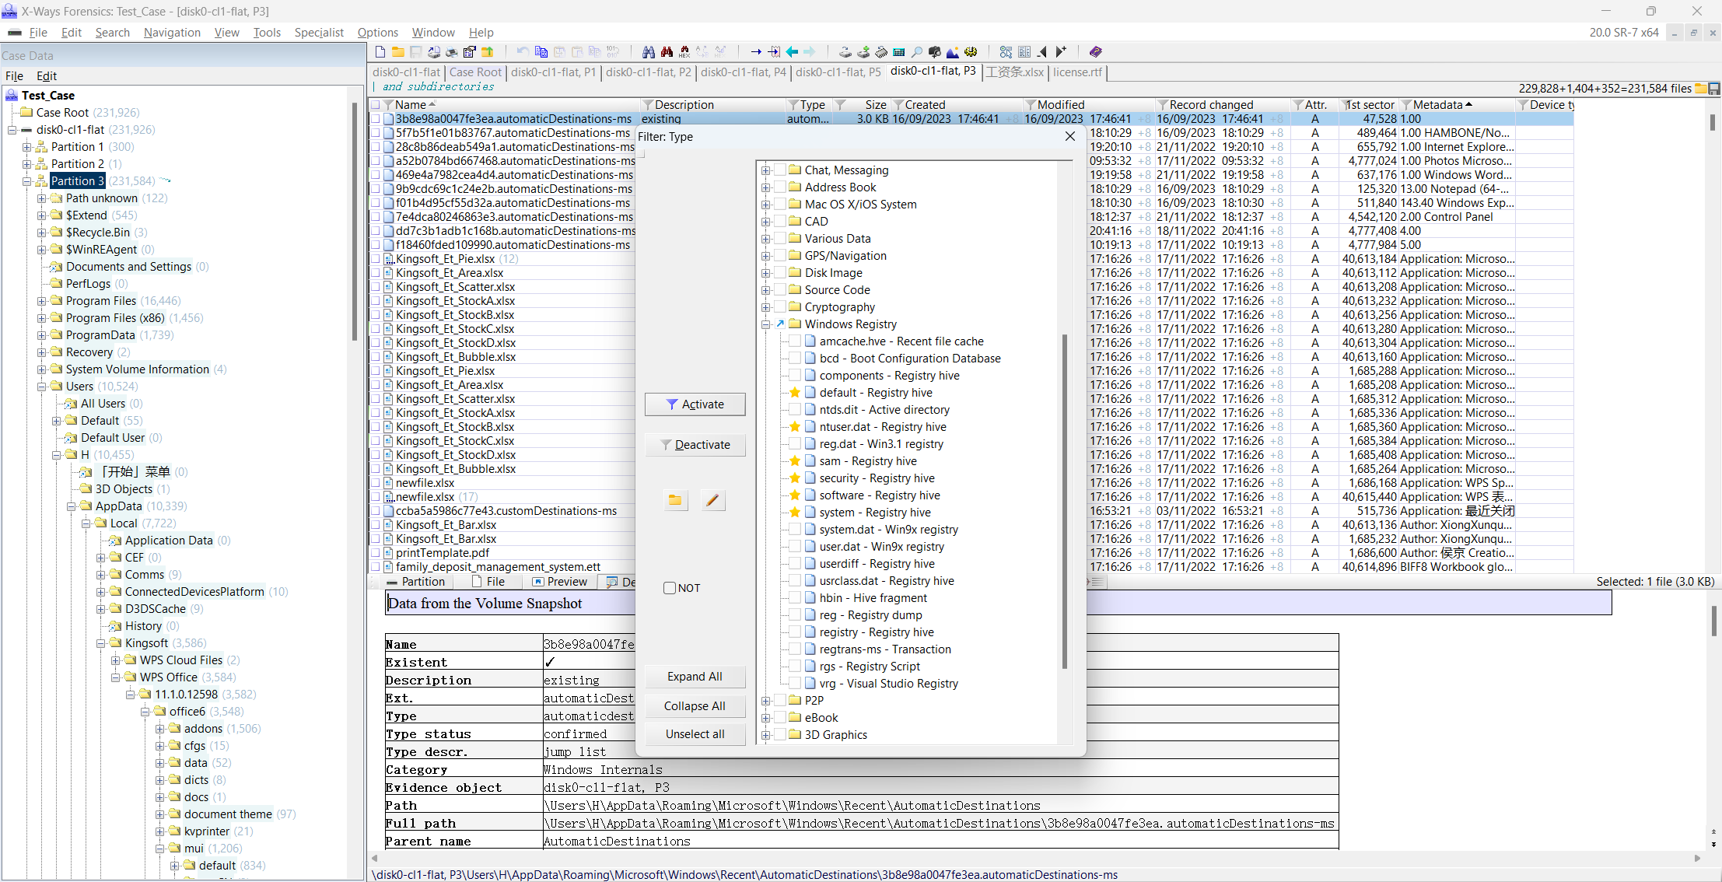Click the Description column filter funnel icon
The width and height of the screenshot is (1722, 882).
point(647,105)
